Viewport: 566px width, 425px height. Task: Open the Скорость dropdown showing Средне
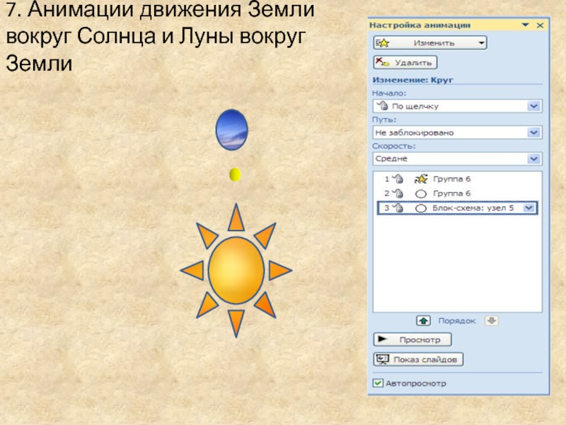(x=457, y=159)
